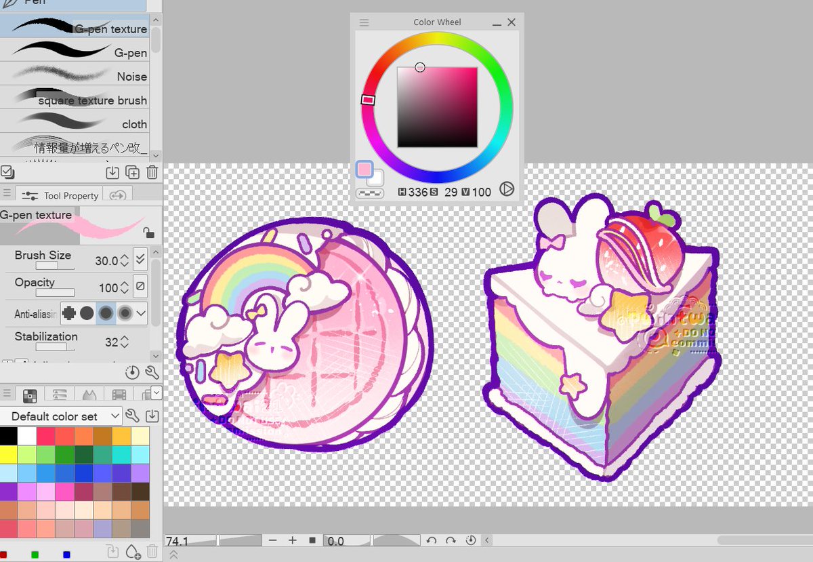
Task: Pick the white swatch in color set
Action: click(27, 436)
